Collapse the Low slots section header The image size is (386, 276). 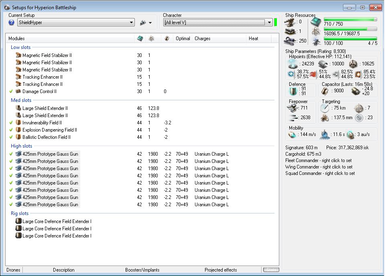(x=21, y=47)
